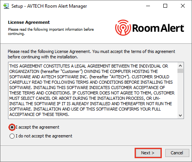Click the 'Setup - AVTECH Room Alert Manager' title
Viewport: 192px width, 162px height.
click(x=49, y=6)
